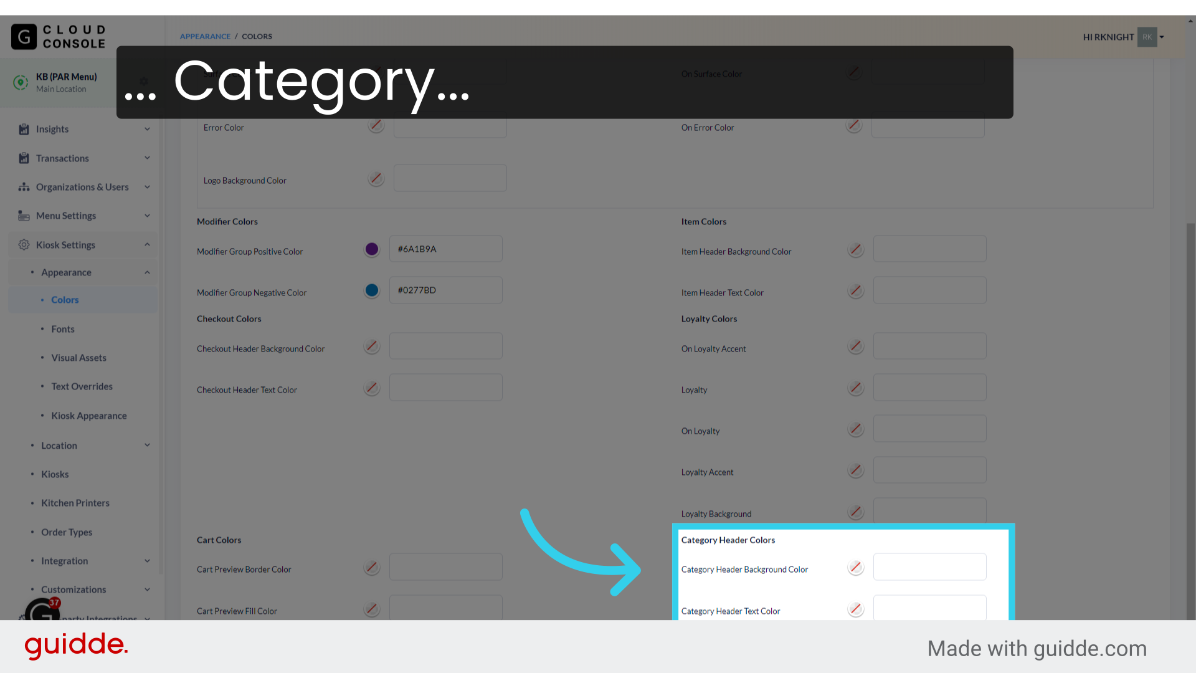Expand the Customizations submenu chevron
Image resolution: width=1196 pixels, height=673 pixels.
pyautogui.click(x=148, y=589)
